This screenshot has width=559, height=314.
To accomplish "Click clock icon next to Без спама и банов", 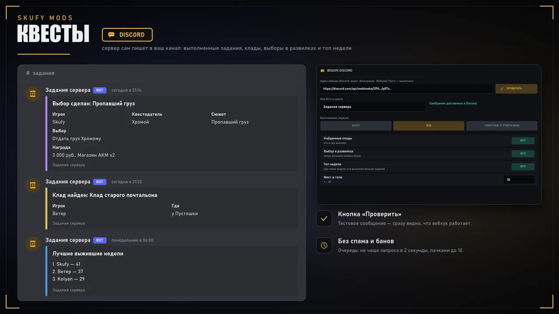I will pyautogui.click(x=324, y=246).
